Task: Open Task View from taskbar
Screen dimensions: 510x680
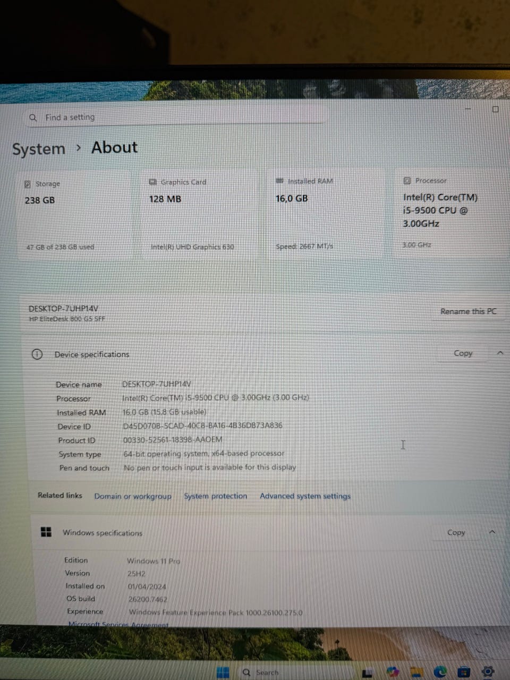Action: (367, 673)
